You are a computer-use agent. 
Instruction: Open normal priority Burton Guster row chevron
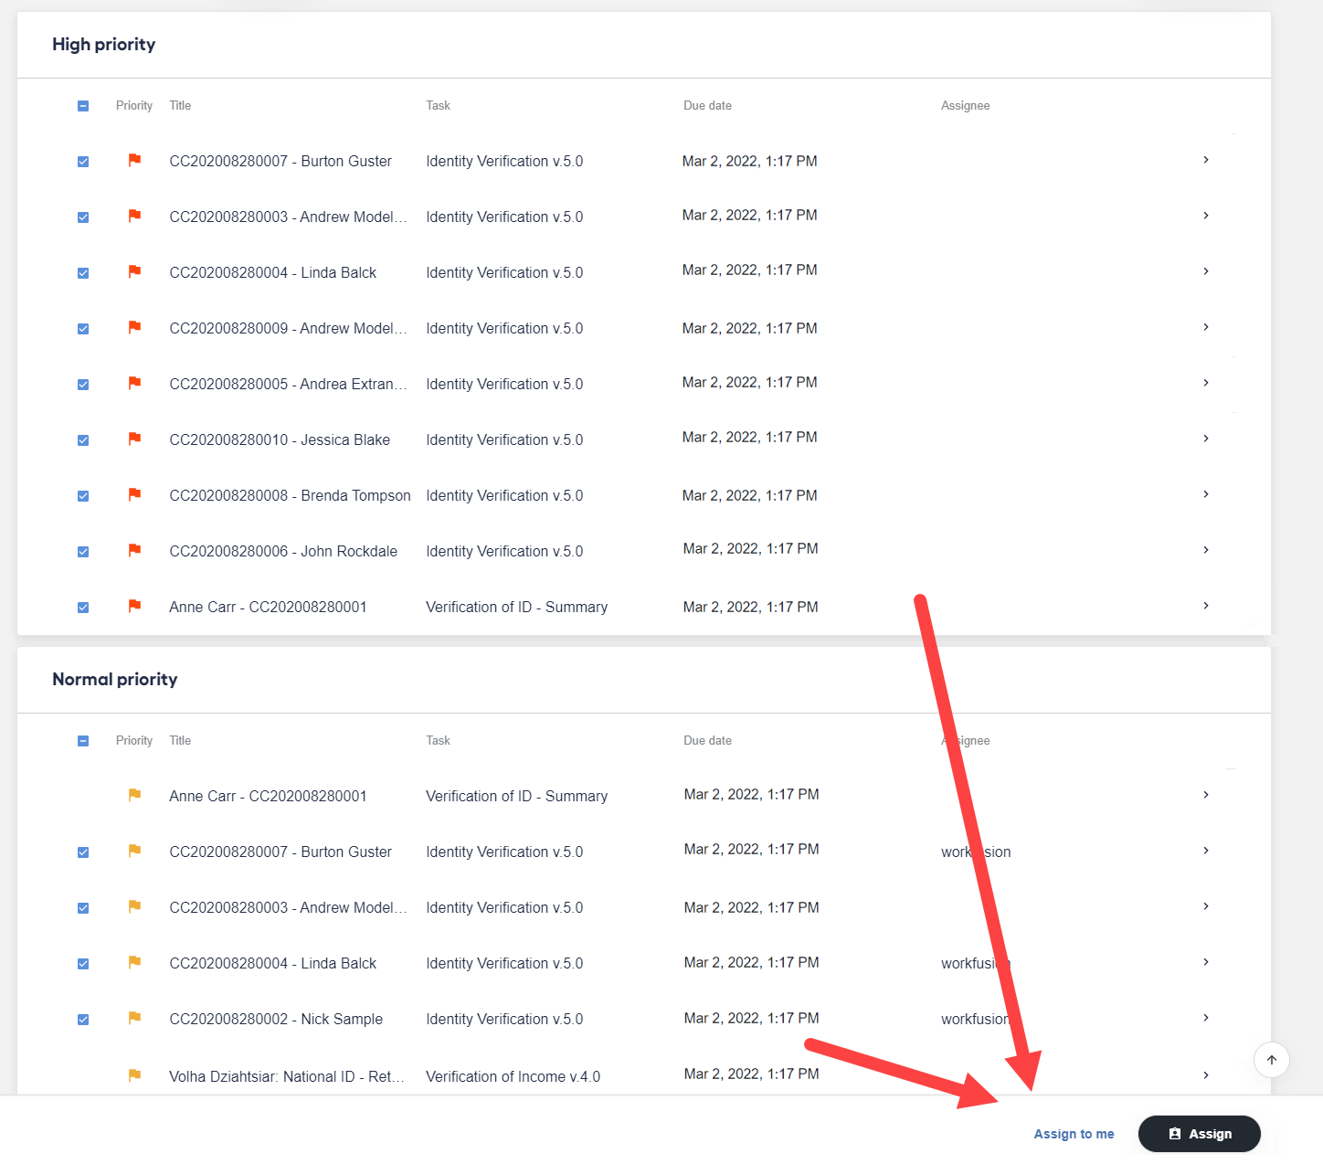1206,851
